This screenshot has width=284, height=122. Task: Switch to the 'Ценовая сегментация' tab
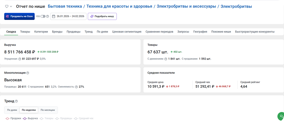[127, 32]
